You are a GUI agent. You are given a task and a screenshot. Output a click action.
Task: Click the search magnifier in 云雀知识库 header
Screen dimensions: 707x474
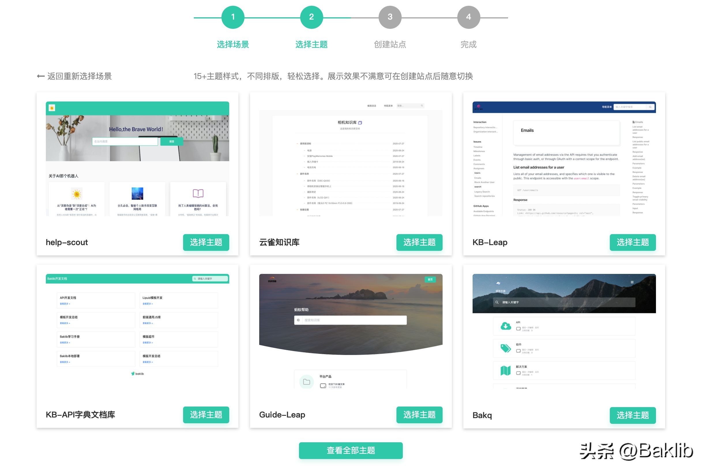[422, 106]
